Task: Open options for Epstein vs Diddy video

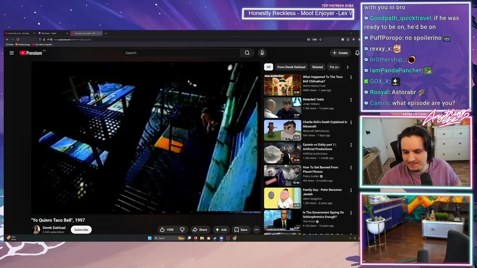Action: click(x=351, y=145)
